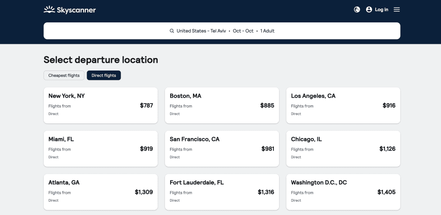
Task: Click the Log in link
Action: click(382, 9)
